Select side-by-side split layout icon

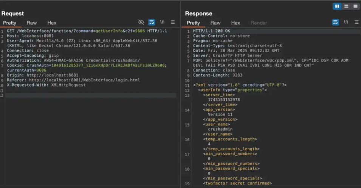click(337, 6)
